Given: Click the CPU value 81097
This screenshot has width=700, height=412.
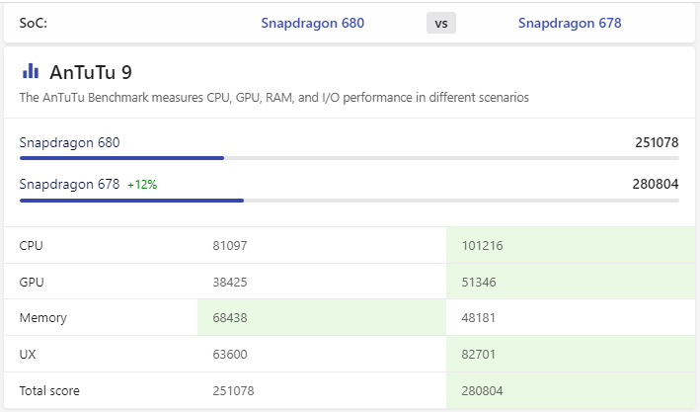Looking at the screenshot, I should click(230, 246).
